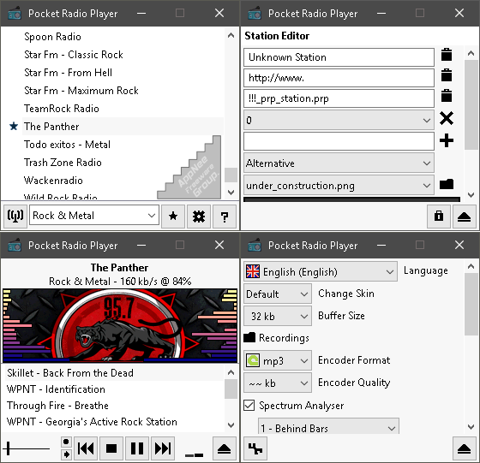
Task: Clear the http://www. URL with its trash icon
Action: point(447,75)
